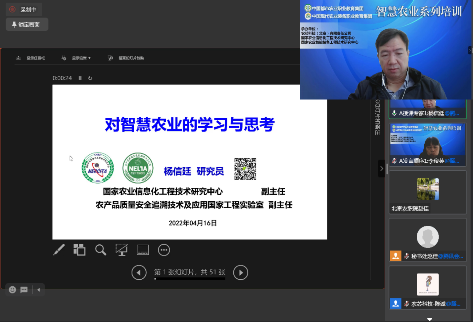
Task: Click the black out slideshow icon
Action: tap(121, 250)
